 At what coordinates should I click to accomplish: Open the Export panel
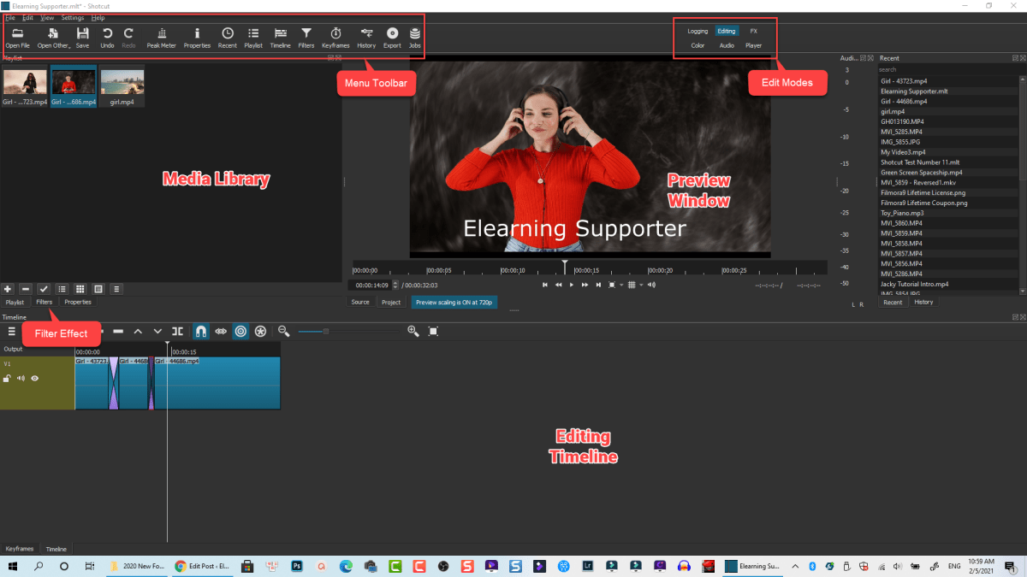(392, 35)
